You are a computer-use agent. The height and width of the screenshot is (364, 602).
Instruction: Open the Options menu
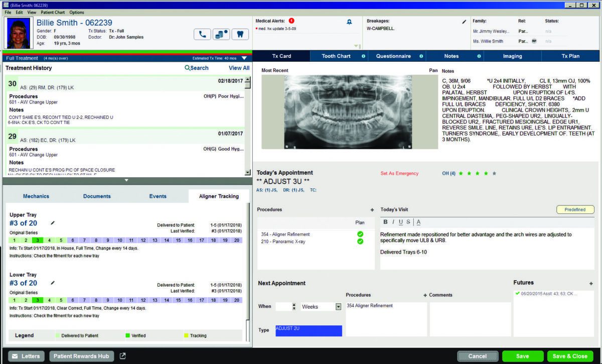[77, 12]
